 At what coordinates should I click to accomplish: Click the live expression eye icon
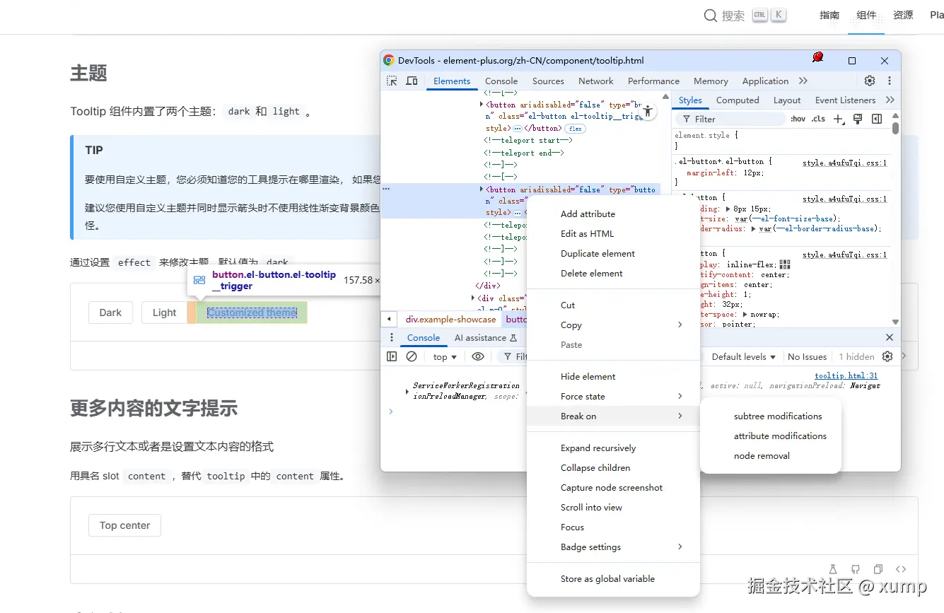pyautogui.click(x=478, y=356)
